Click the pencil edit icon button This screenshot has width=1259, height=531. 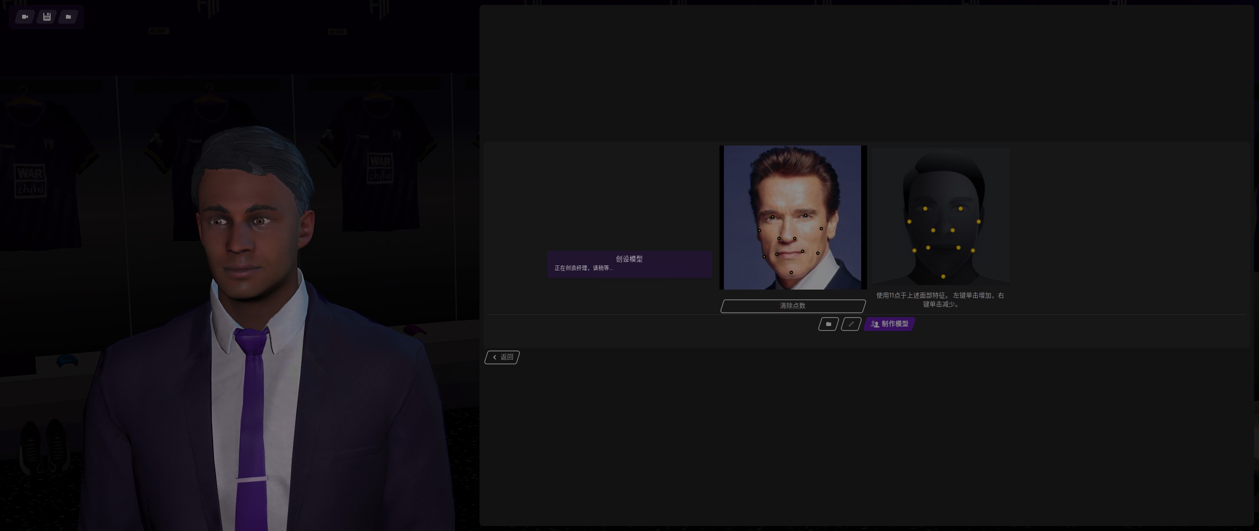(851, 324)
